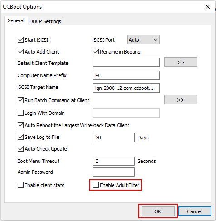Click the Login With Domain text field
The height and width of the screenshot is (221, 216).
tap(126, 113)
